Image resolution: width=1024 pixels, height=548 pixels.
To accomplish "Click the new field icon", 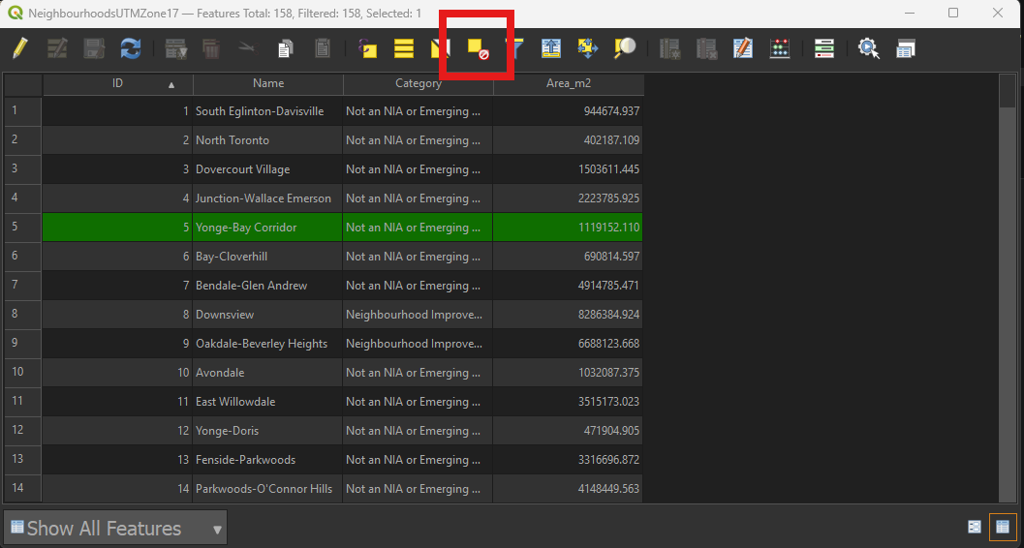I will 670,48.
